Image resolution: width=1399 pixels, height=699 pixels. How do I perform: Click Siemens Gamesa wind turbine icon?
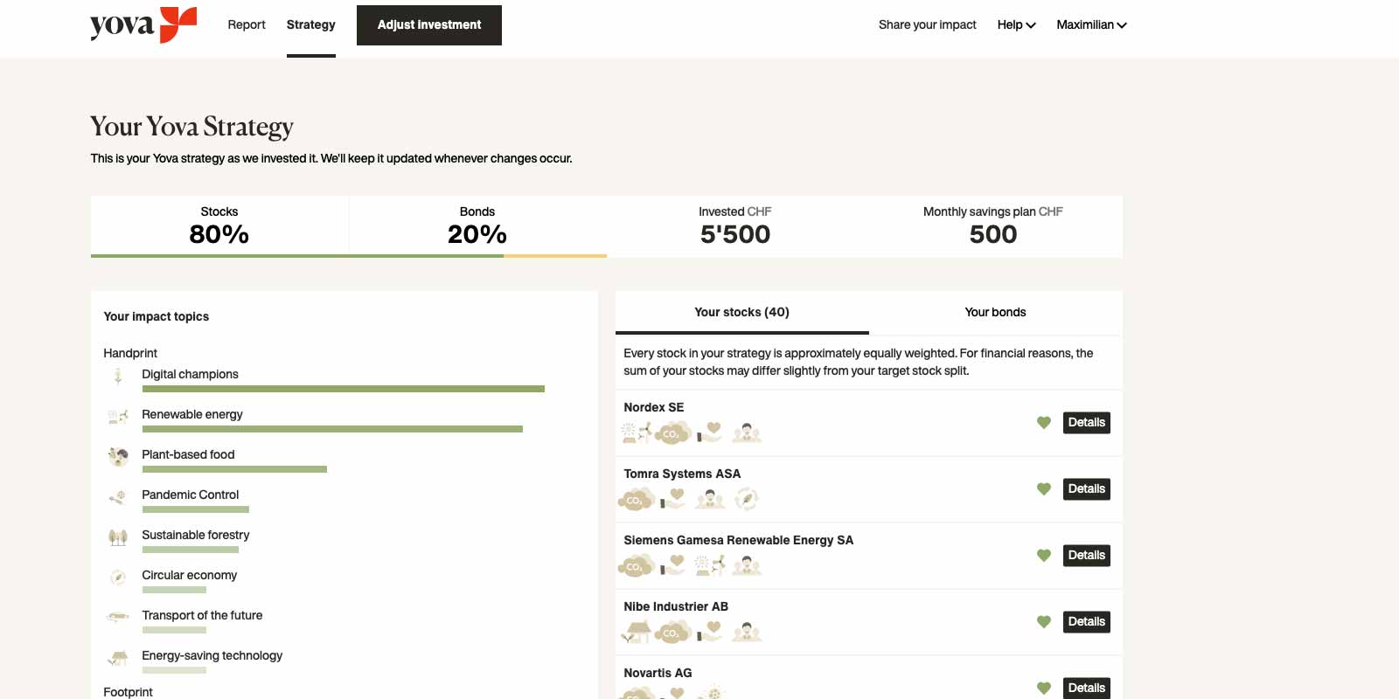coord(710,564)
